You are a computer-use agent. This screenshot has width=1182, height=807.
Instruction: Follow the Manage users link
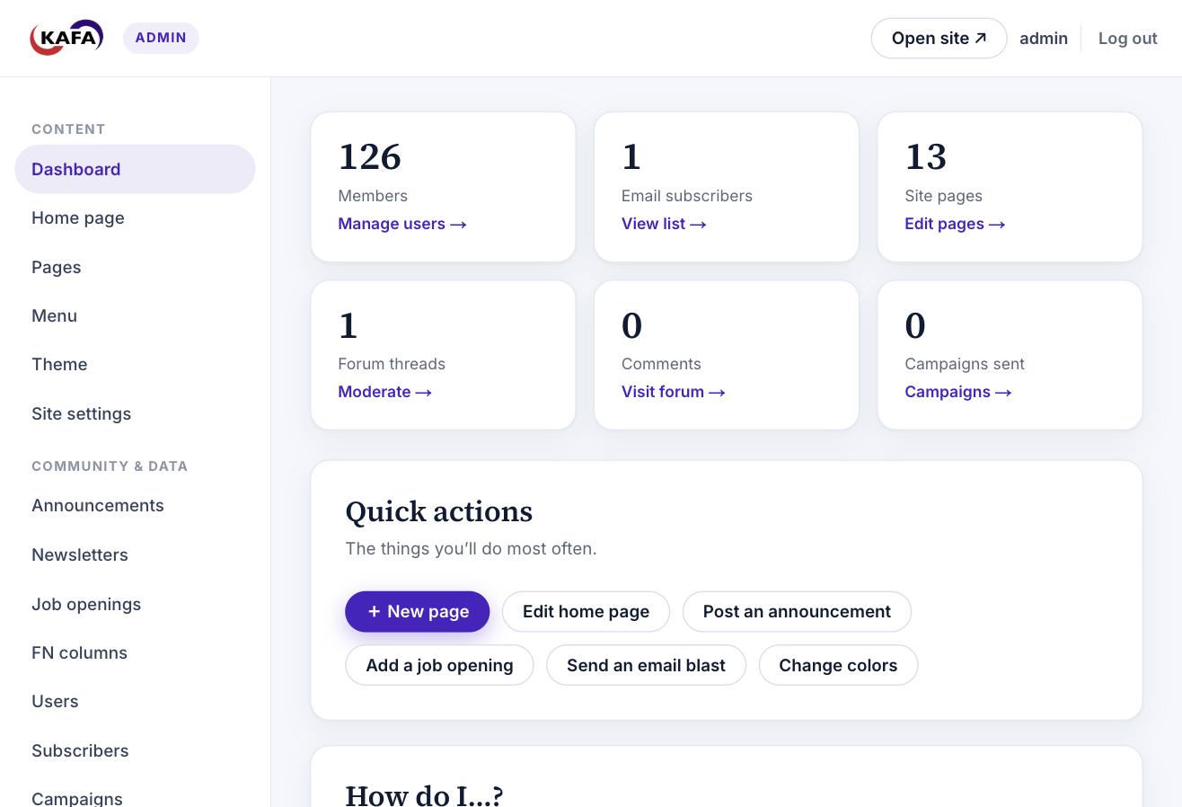(x=402, y=224)
